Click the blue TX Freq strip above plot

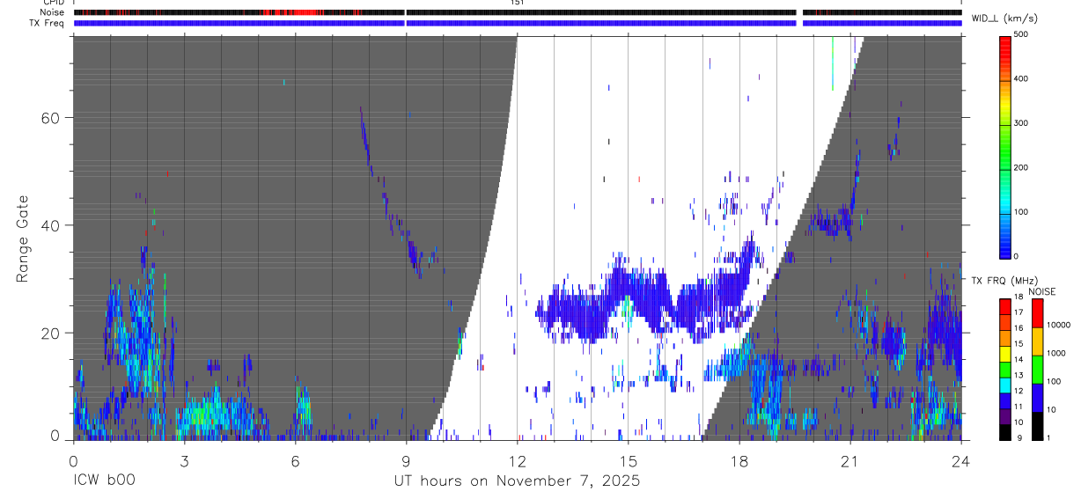tap(518, 23)
